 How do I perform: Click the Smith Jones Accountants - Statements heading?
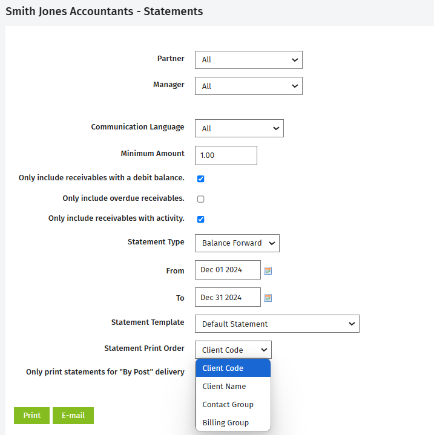click(x=104, y=11)
